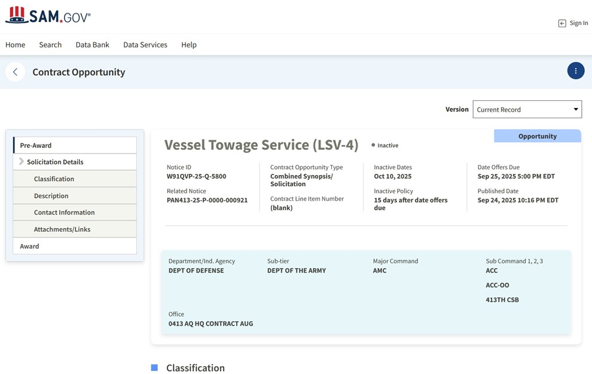Click the Sign In link
Screen dimensions: 592x374
coord(578,23)
